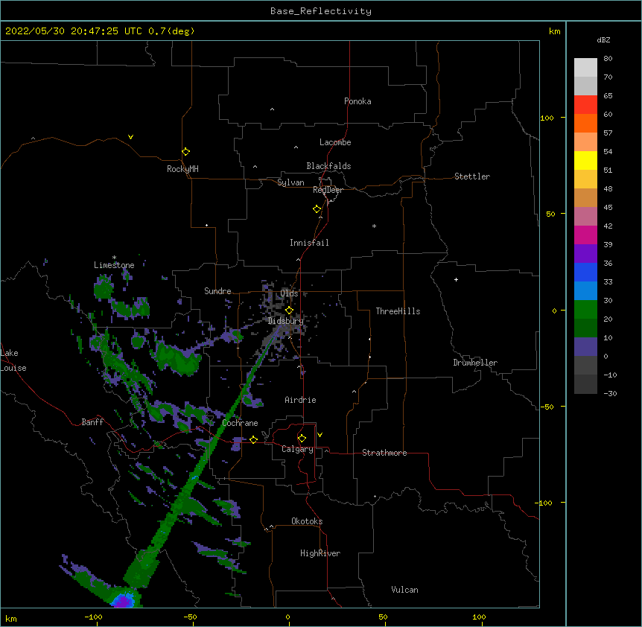
Task: Pick the slate-purple 0–10 dBZ legend swatch
Action: (585, 347)
